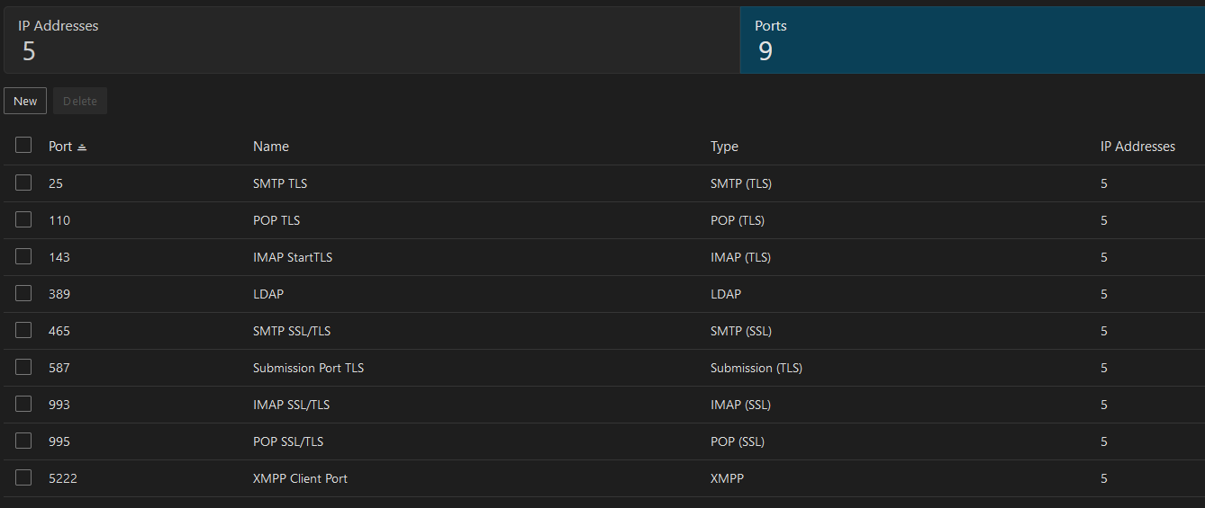Open the Ports tab
The image size is (1205, 508).
pos(971,40)
